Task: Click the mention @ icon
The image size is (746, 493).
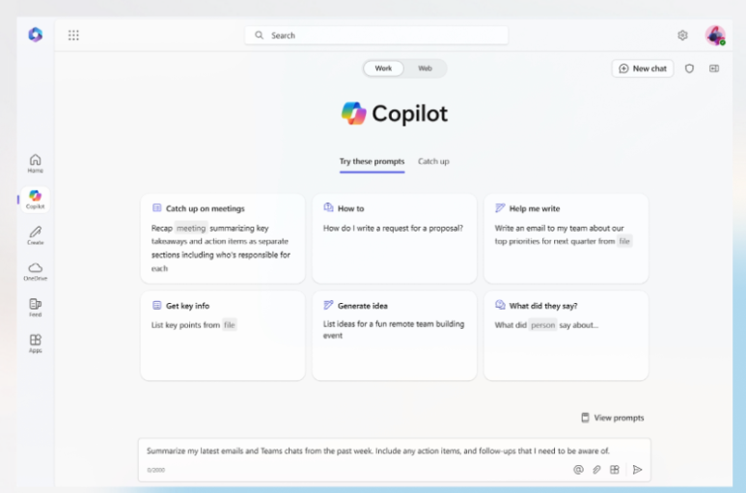Action: [x=578, y=470]
